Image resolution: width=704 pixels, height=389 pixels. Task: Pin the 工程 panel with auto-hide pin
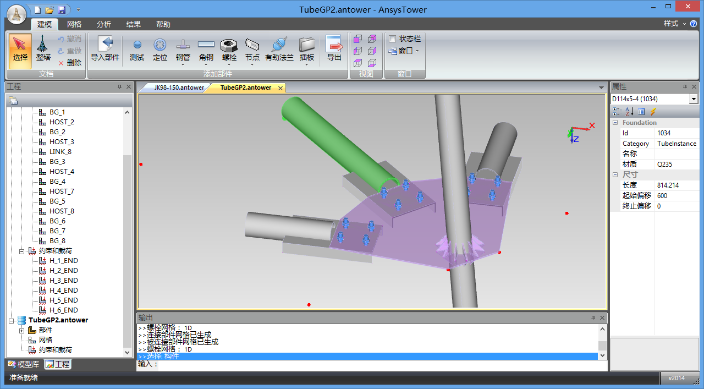120,87
